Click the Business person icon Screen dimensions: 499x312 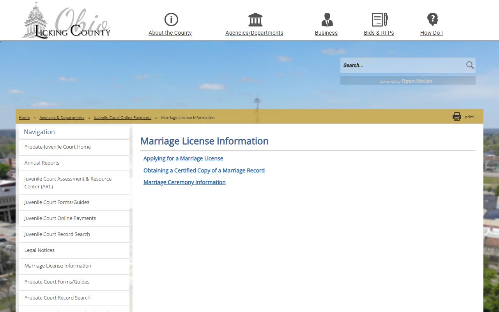tap(327, 19)
